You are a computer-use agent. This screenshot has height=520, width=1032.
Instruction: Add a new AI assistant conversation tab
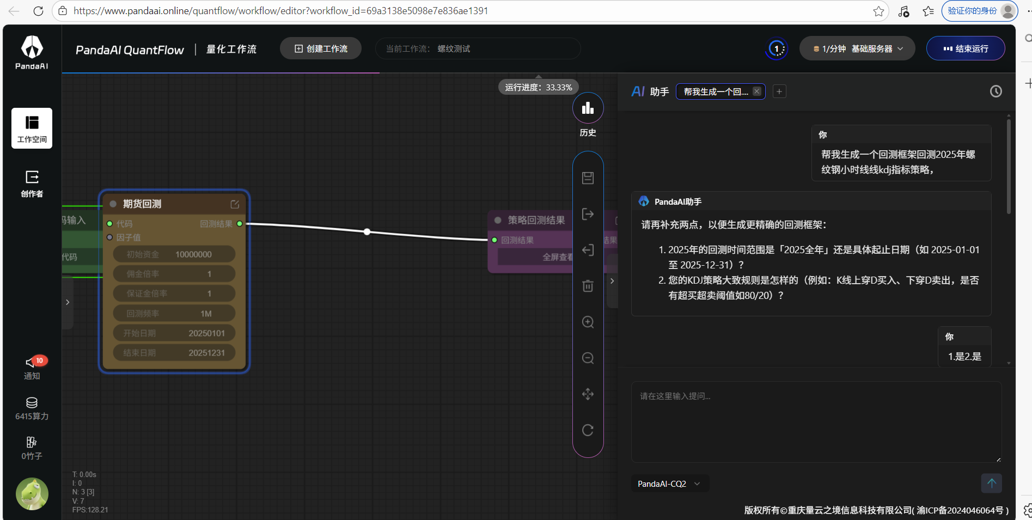click(x=779, y=91)
